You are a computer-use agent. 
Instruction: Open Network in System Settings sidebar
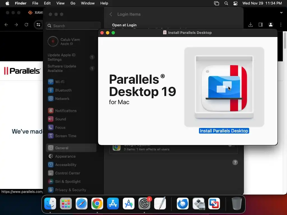click(71, 99)
